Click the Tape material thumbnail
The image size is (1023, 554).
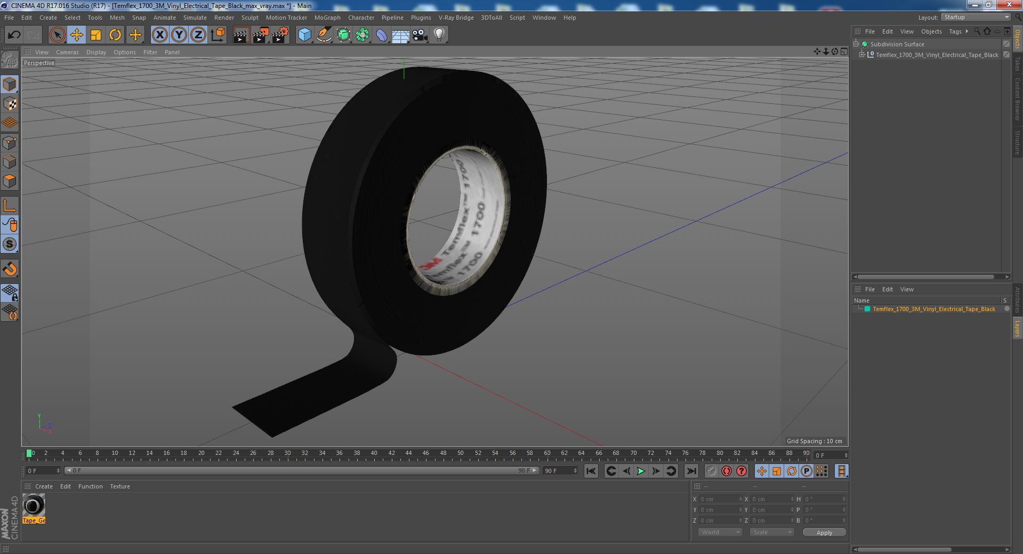[x=34, y=505]
